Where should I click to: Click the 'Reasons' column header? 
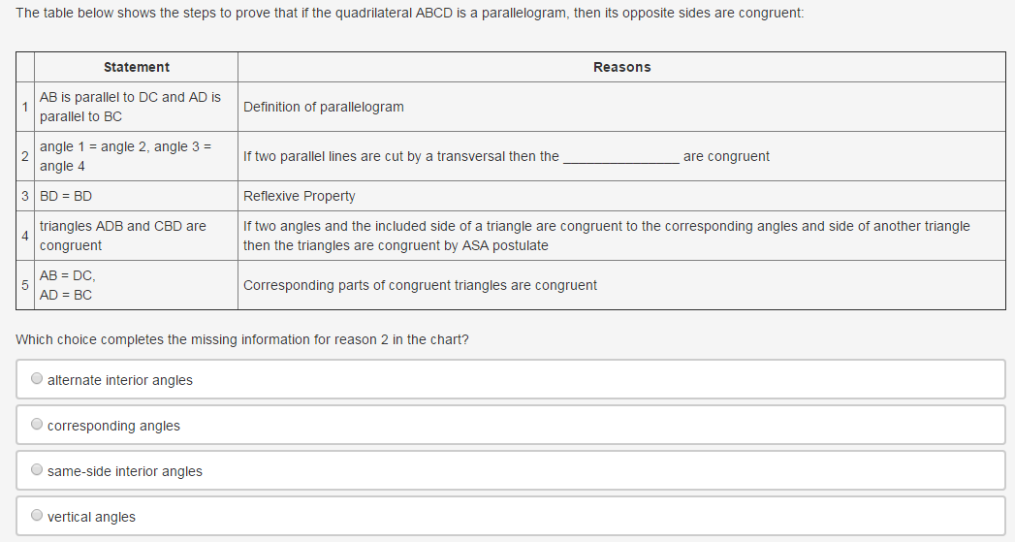[x=621, y=67]
